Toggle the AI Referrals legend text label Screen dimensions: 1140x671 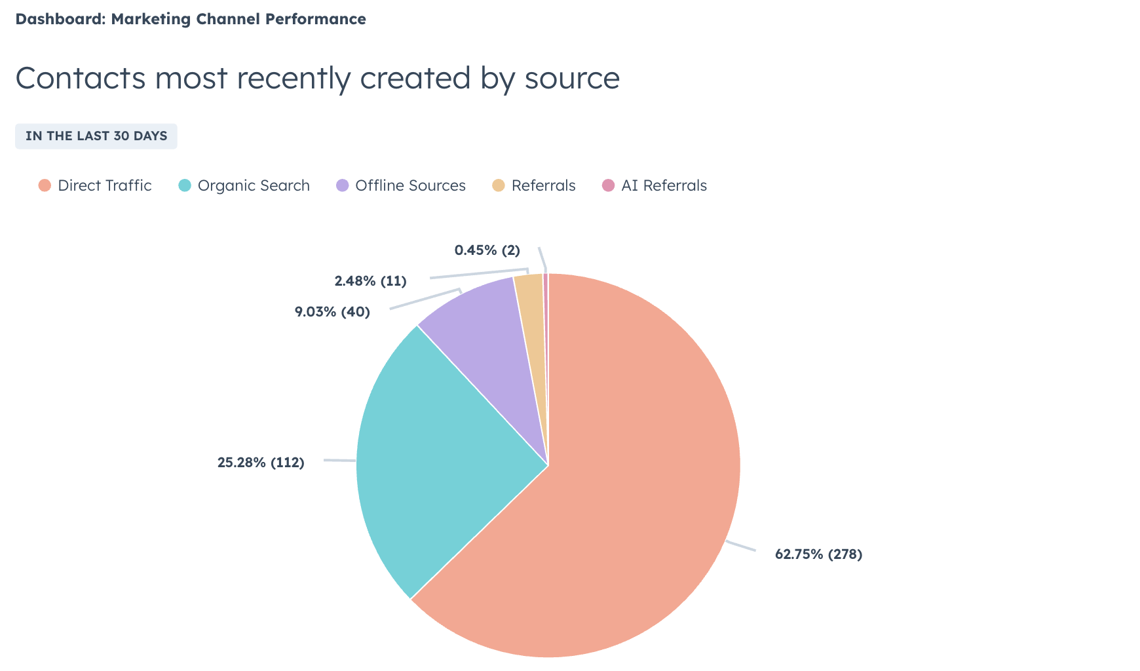click(664, 185)
